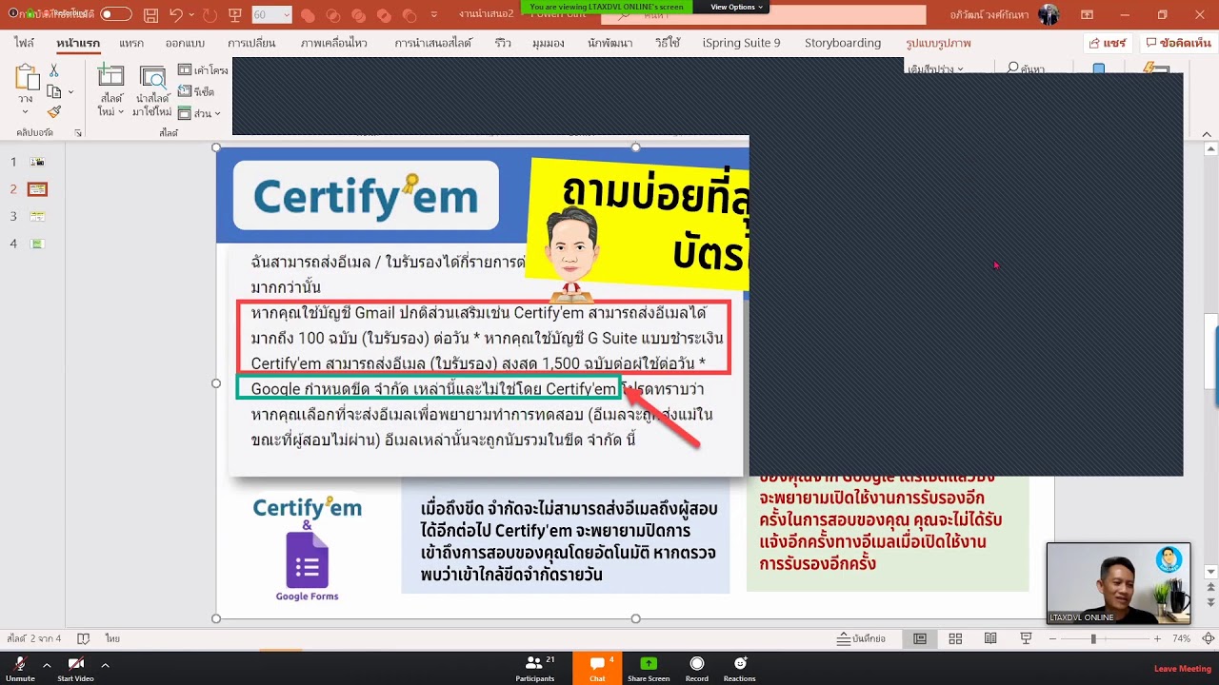The image size is (1219, 685).
Task: Expand the สไลด์ใหม่ (New Slide) dropdown
Action: (111, 106)
